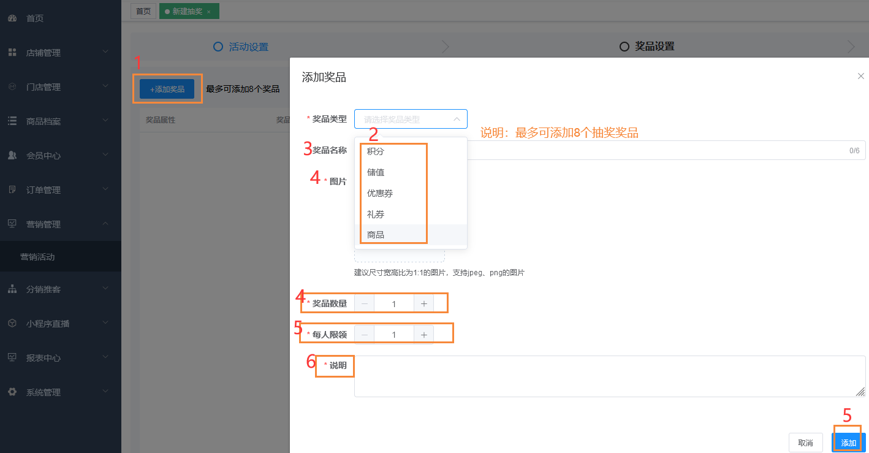Choose 优惠券 from the prize type list
The image size is (869, 453).
(380, 193)
